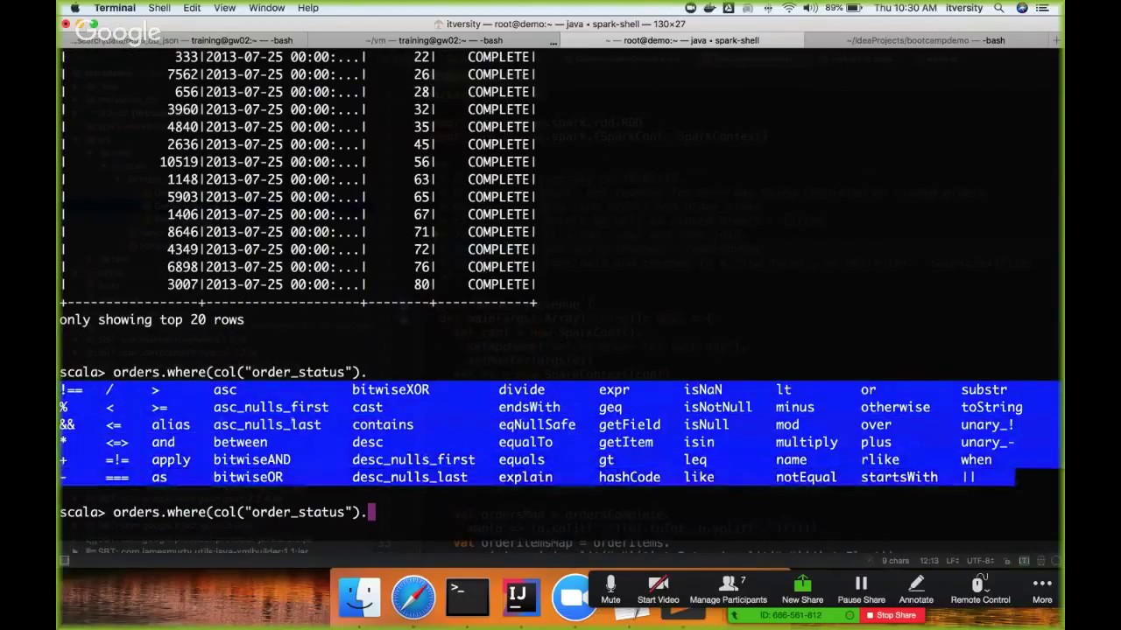Click 'startsWith' in completion list
Image resolution: width=1121 pixels, height=630 pixels.
[899, 477]
